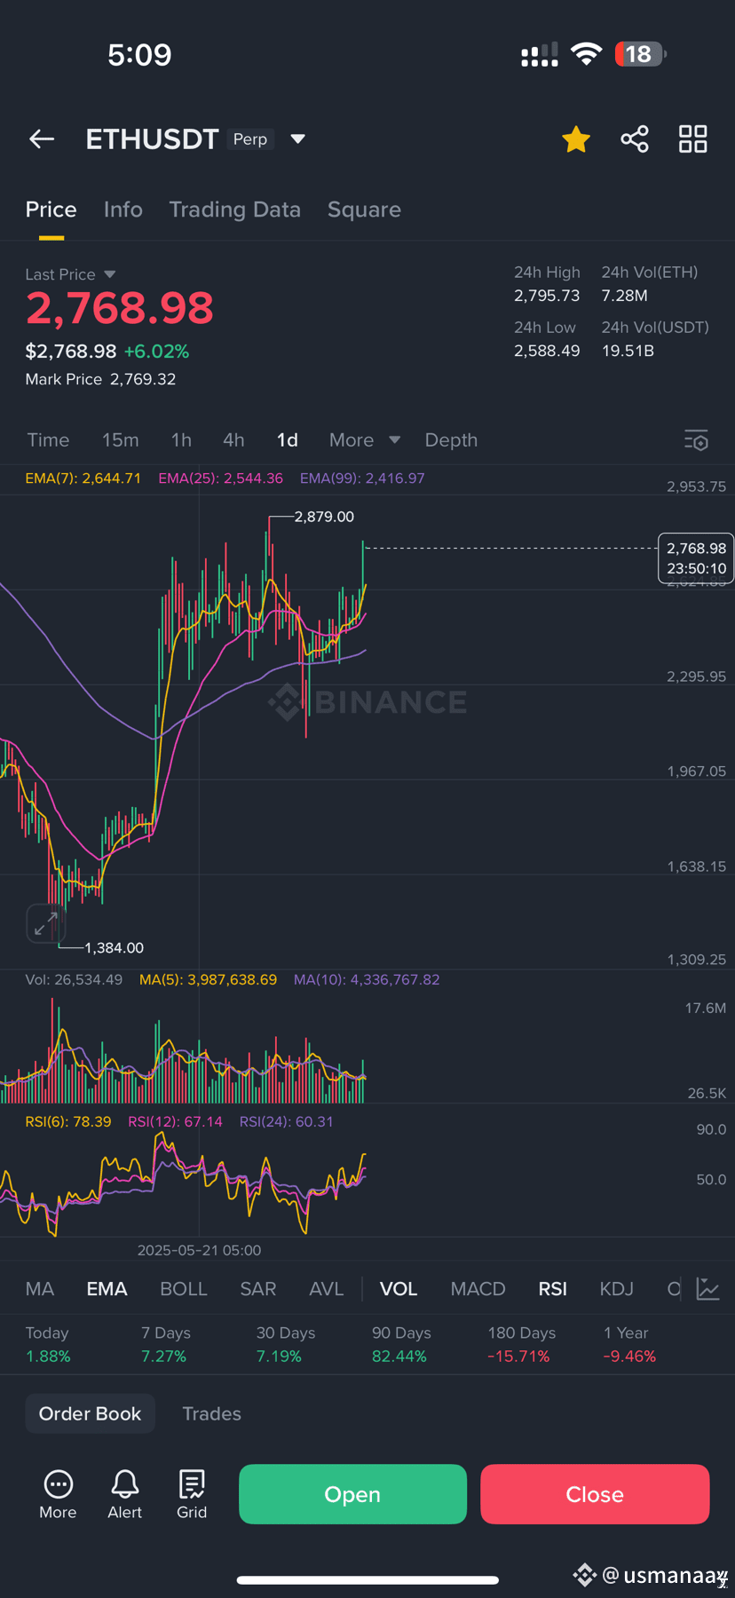
Task: Tap the 30 Days 7.19% performance
Action: click(286, 1345)
